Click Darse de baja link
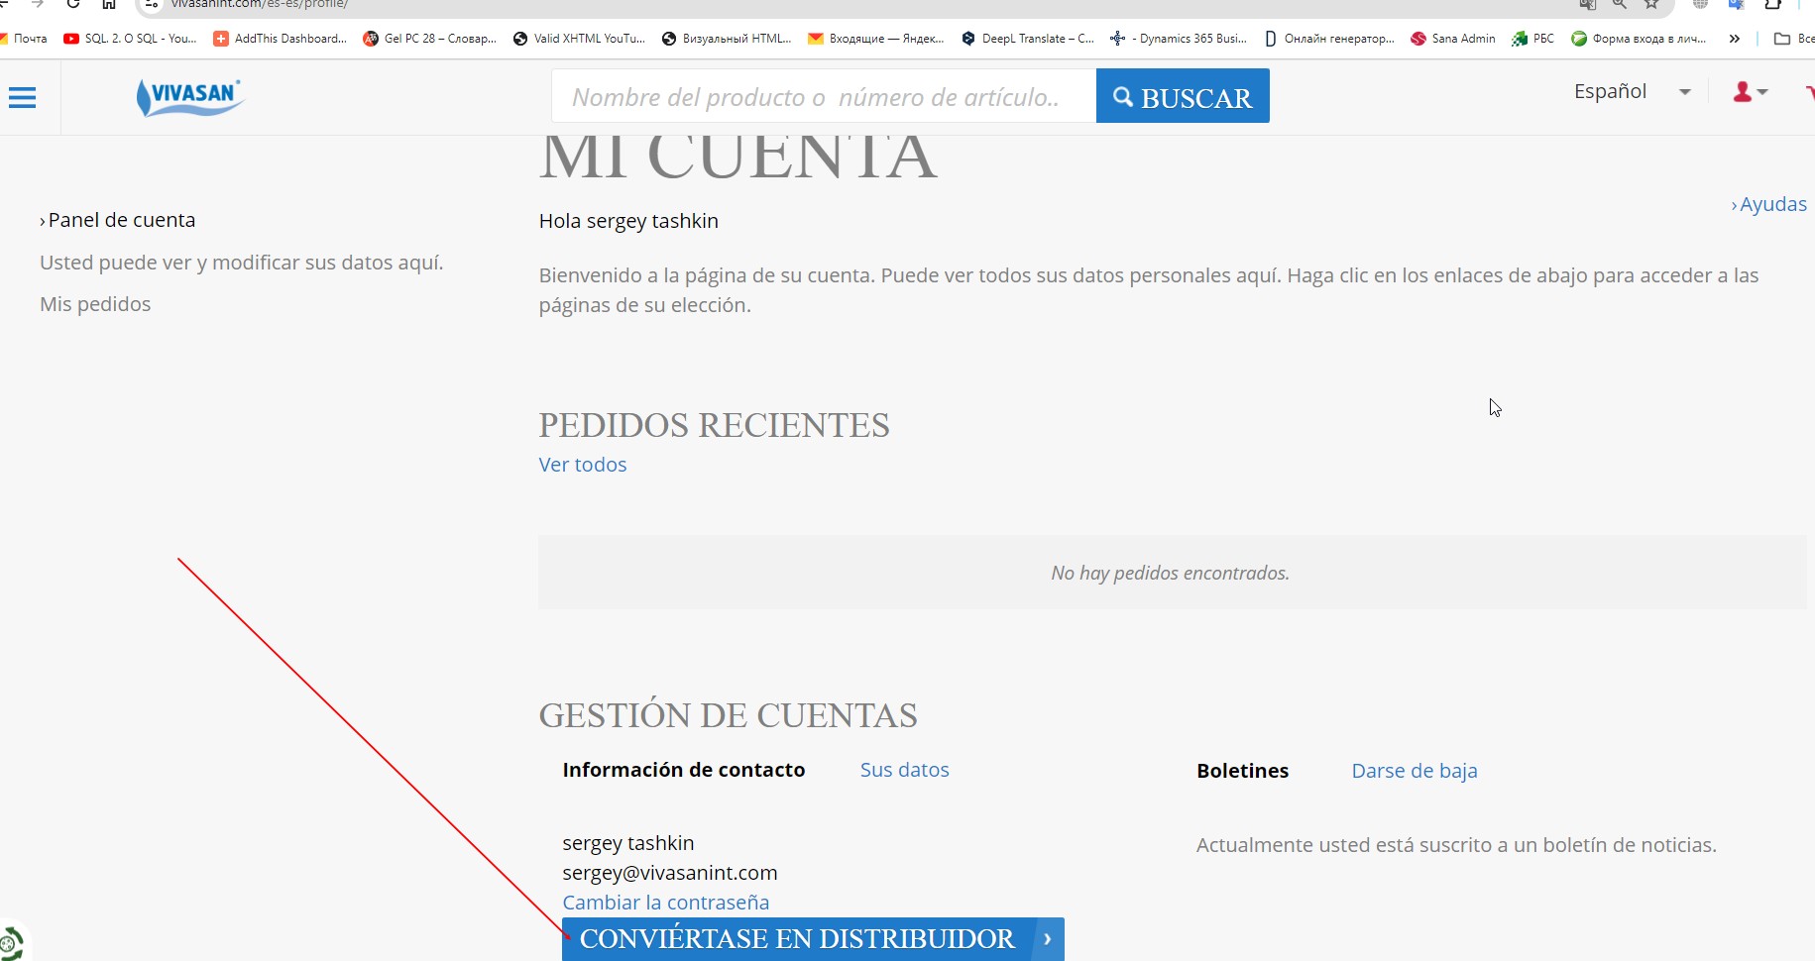1815x961 pixels. (1415, 771)
